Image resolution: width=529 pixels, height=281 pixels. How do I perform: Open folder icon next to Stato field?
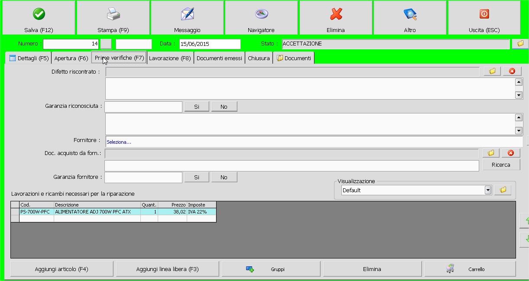520,44
